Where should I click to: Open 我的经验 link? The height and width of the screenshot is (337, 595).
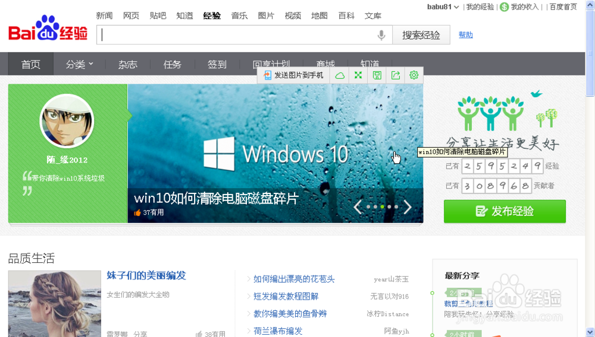tap(480, 7)
